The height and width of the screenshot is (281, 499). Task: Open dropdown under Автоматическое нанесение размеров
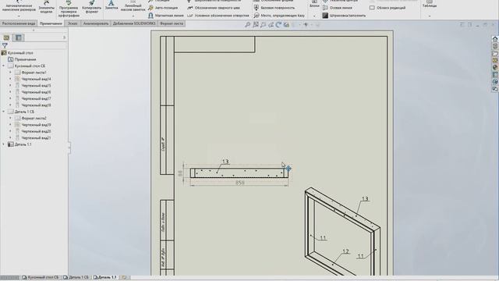[x=19, y=16]
